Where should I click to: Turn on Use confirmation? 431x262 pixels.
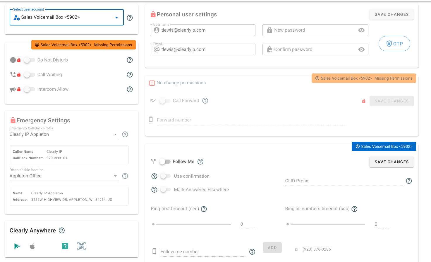tap(165, 176)
